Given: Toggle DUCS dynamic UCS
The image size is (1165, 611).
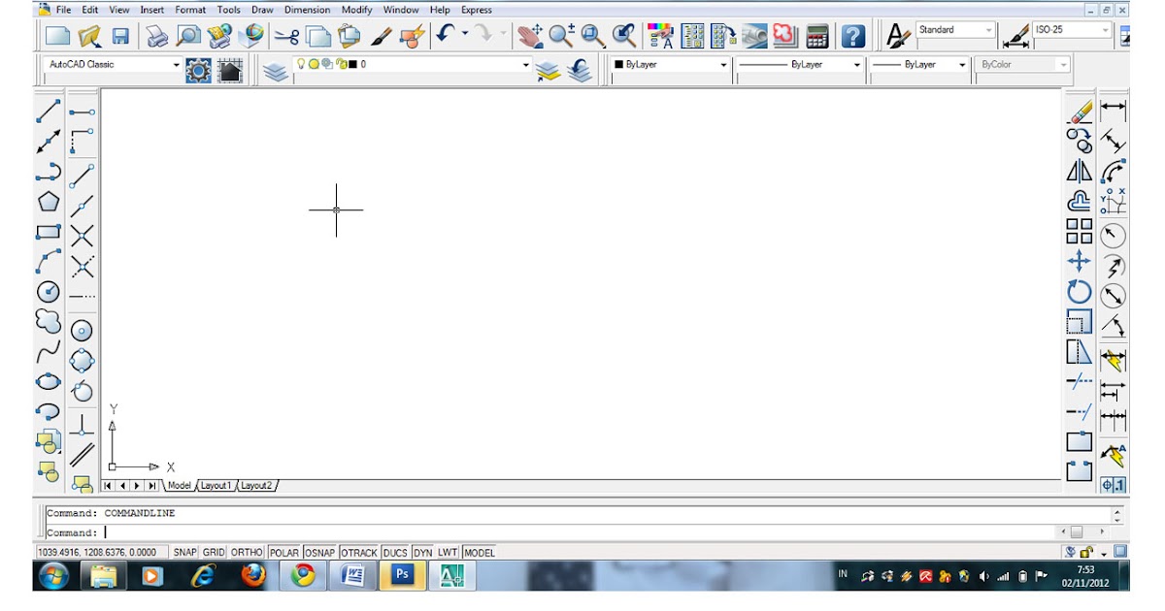Looking at the screenshot, I should pos(395,552).
